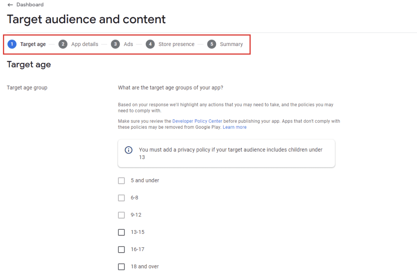Go to the Ads step
Screen dimensions: 417x275
point(128,44)
